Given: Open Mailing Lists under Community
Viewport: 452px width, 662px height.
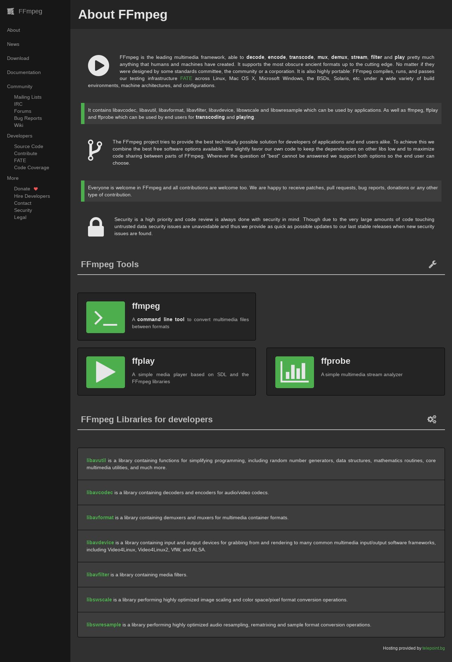Looking at the screenshot, I should click(28, 97).
